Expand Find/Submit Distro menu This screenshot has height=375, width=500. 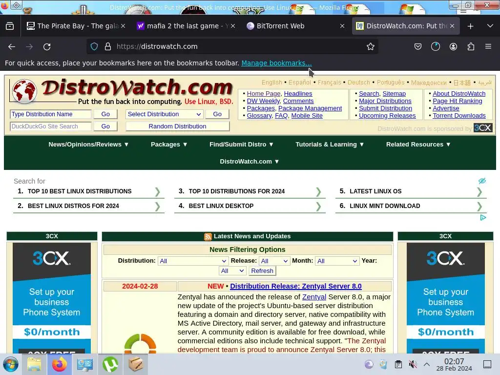coord(241,145)
